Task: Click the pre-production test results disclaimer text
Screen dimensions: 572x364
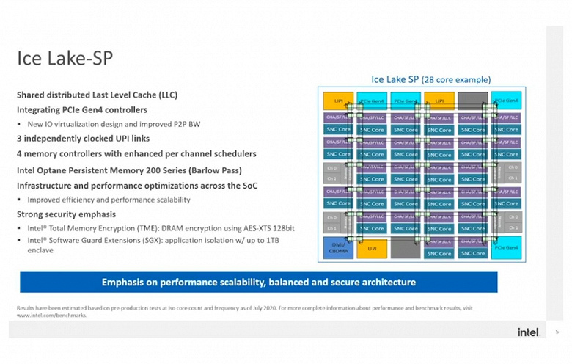Action: 244,311
